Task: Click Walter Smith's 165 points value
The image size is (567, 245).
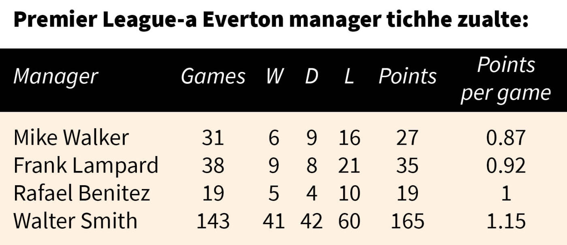Action: click(407, 221)
